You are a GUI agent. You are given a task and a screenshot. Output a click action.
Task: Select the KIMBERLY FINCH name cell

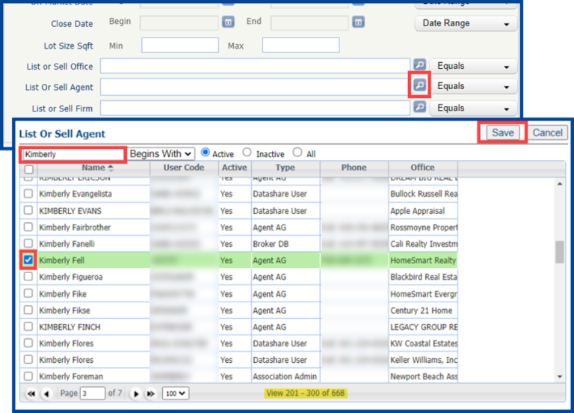point(93,327)
